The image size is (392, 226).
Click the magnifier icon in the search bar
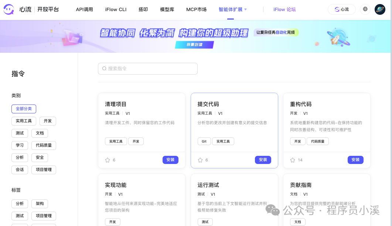104,69
